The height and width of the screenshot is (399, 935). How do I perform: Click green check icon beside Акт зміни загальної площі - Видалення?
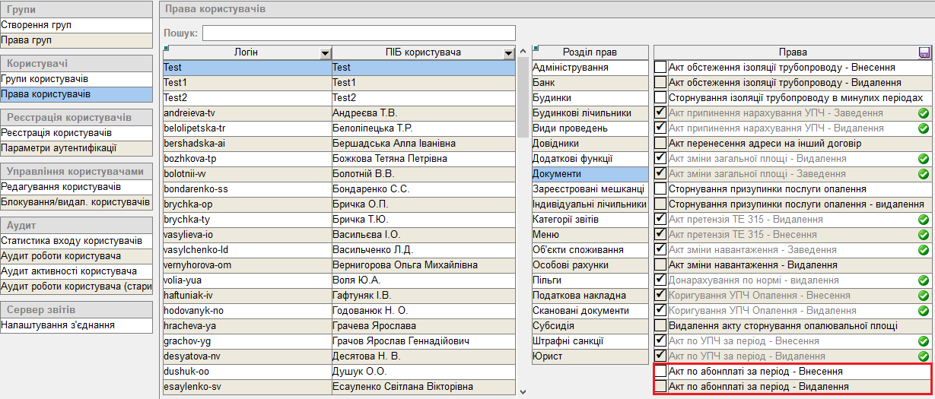(x=924, y=159)
